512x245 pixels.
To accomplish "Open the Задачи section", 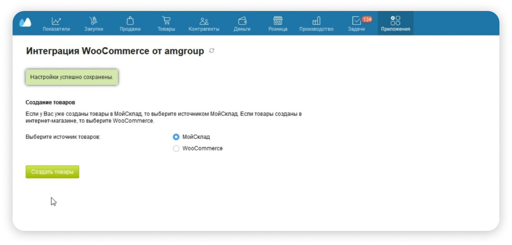I will pyautogui.click(x=356, y=24).
